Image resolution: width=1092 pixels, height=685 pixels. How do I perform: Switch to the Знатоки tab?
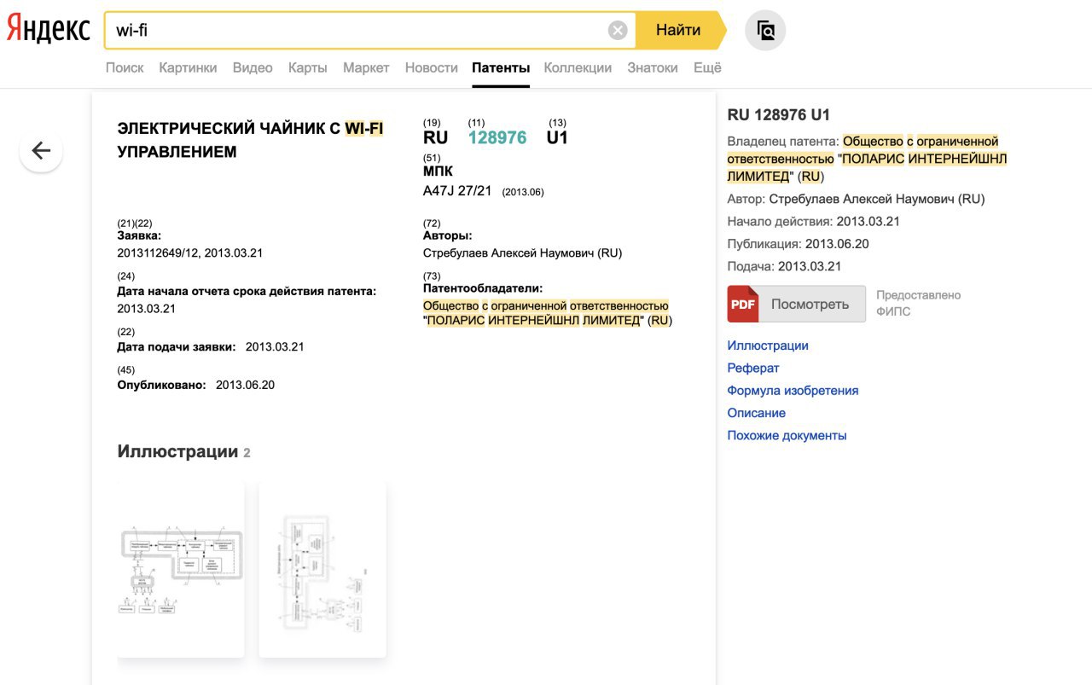[x=653, y=67]
